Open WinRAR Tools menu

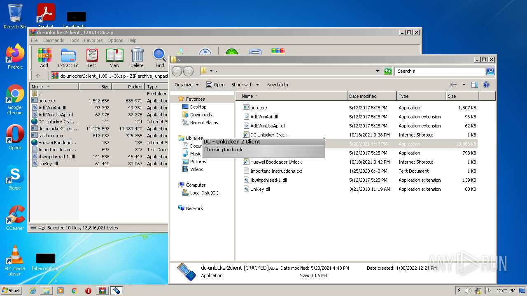click(74, 40)
